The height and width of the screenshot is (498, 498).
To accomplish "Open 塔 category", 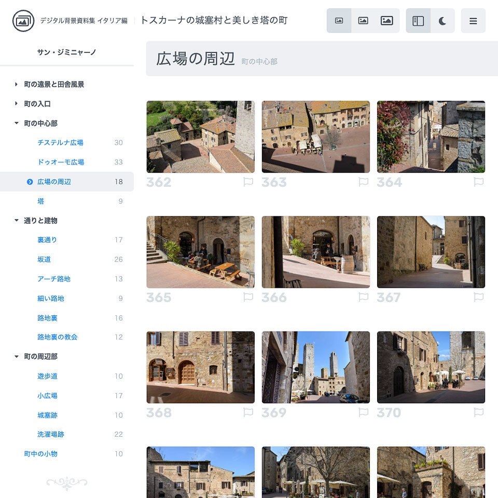I will (40, 201).
